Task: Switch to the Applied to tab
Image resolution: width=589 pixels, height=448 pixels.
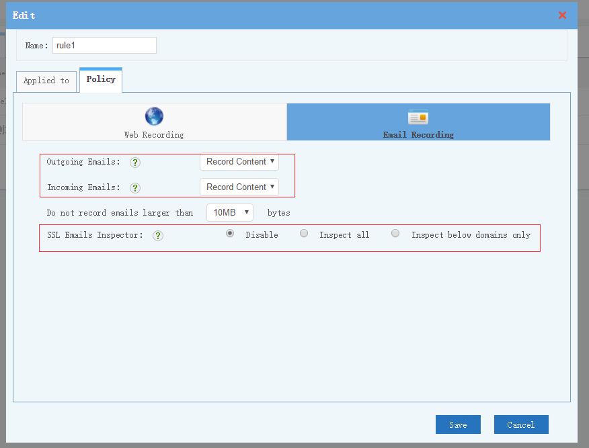Action: point(46,81)
